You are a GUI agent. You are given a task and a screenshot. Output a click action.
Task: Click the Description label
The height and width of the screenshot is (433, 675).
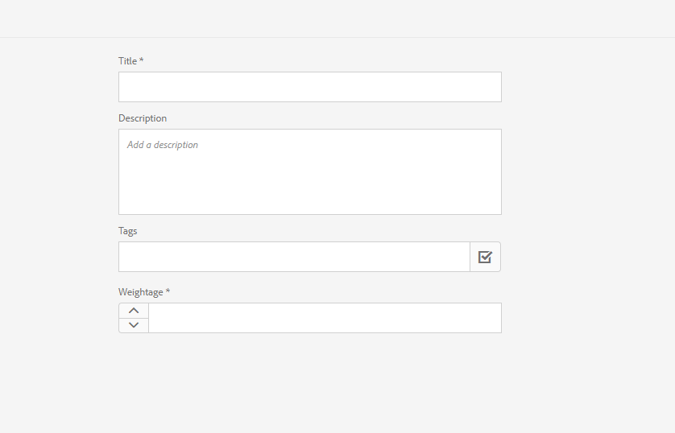(143, 118)
